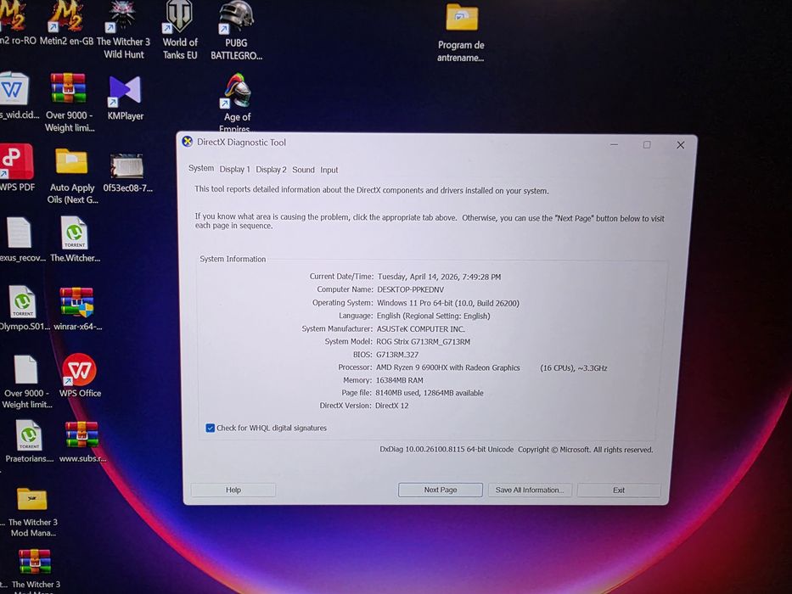
Task: Select the 0f53ec08-7 image file
Action: click(127, 173)
